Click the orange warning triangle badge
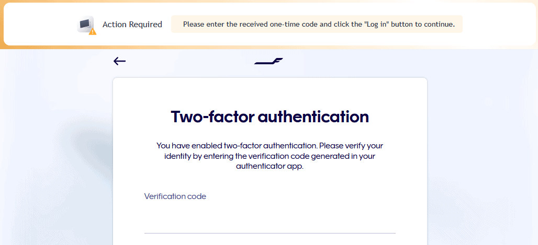The image size is (538, 245). pos(93,31)
